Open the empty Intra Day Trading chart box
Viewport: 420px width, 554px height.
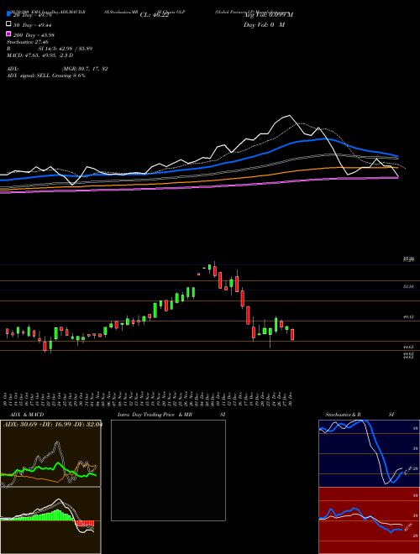pos(168,470)
